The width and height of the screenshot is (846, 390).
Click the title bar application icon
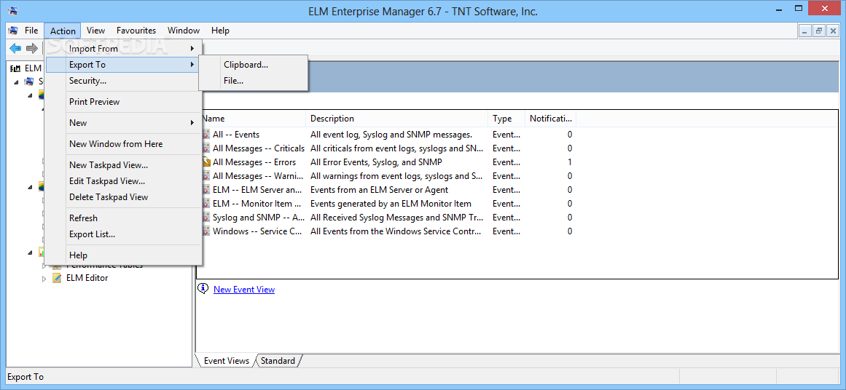(12, 11)
